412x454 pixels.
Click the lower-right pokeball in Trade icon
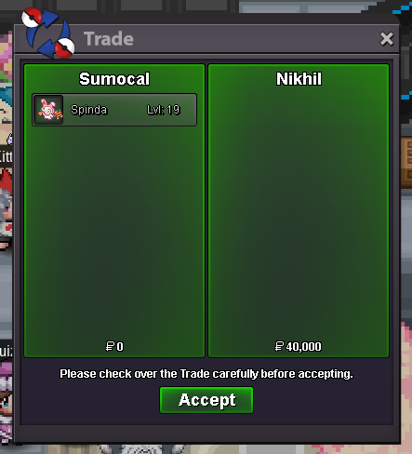65,48
